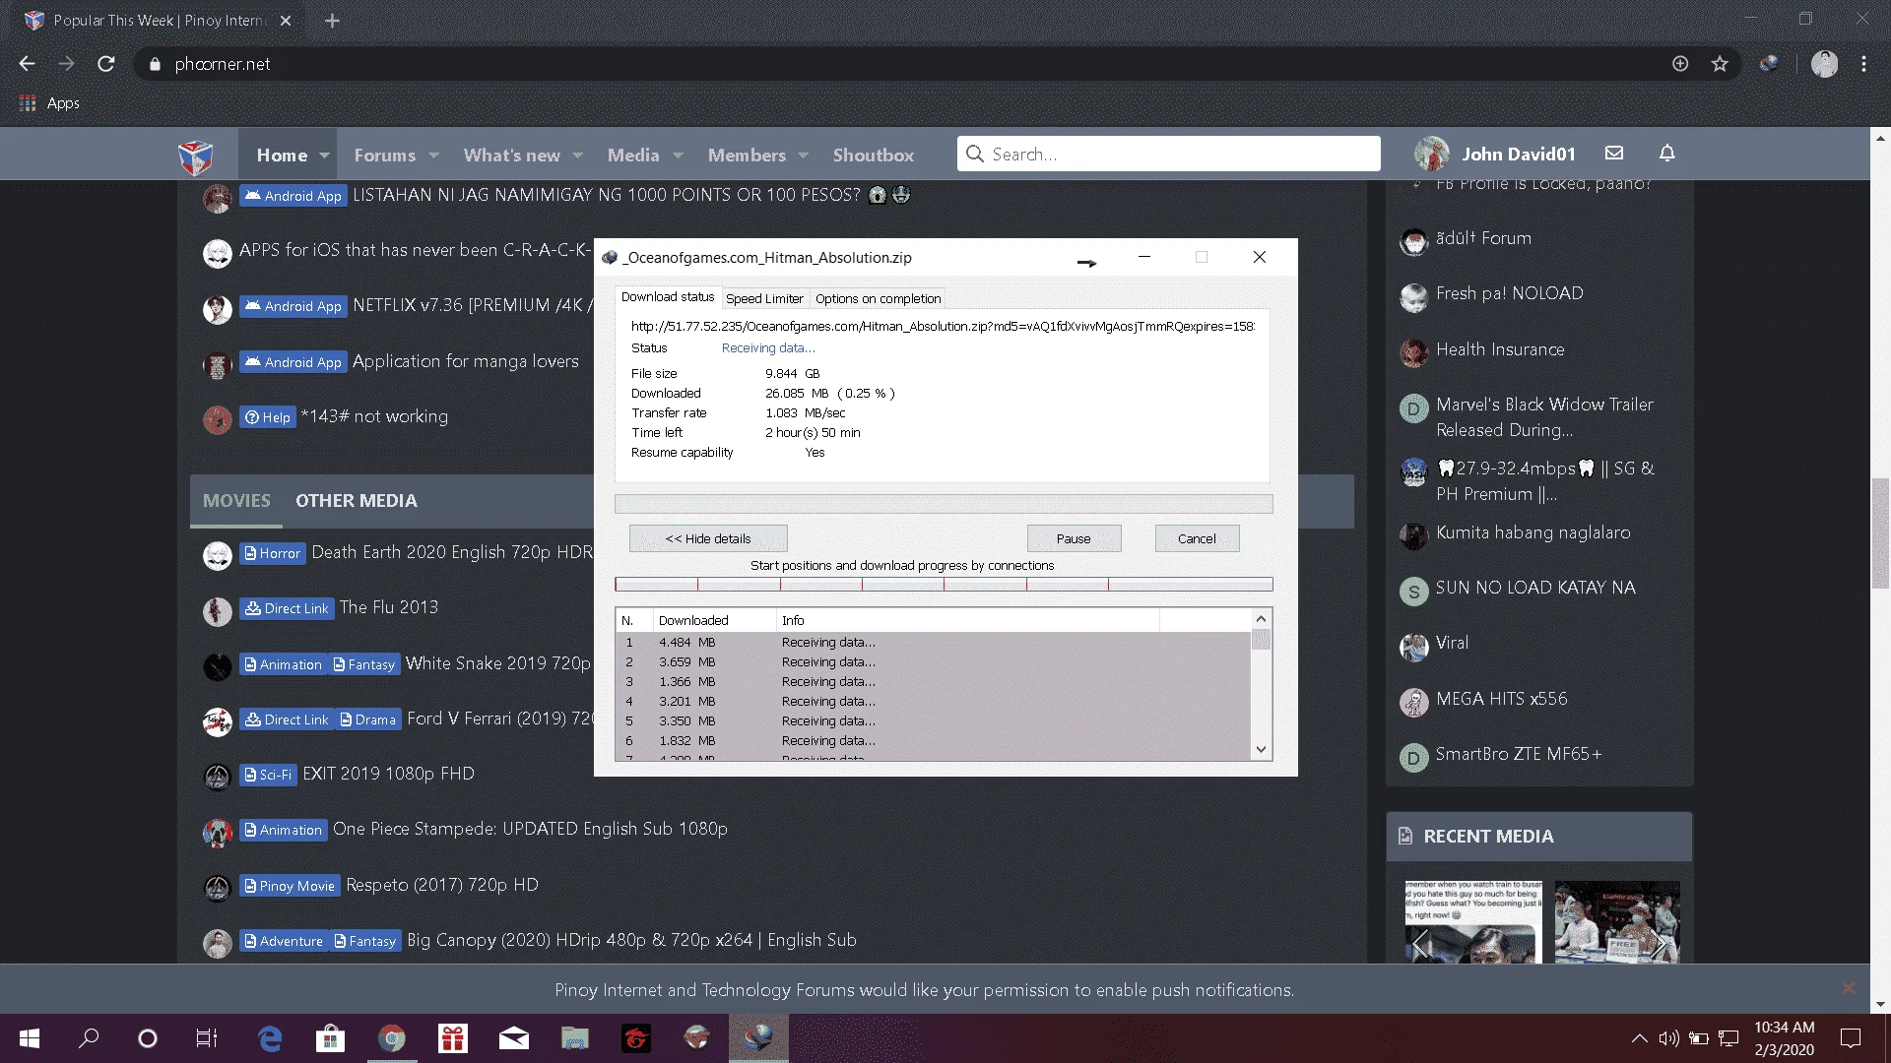This screenshot has width=1891, height=1063.
Task: Open the site logo in forum header
Action: [x=195, y=156]
